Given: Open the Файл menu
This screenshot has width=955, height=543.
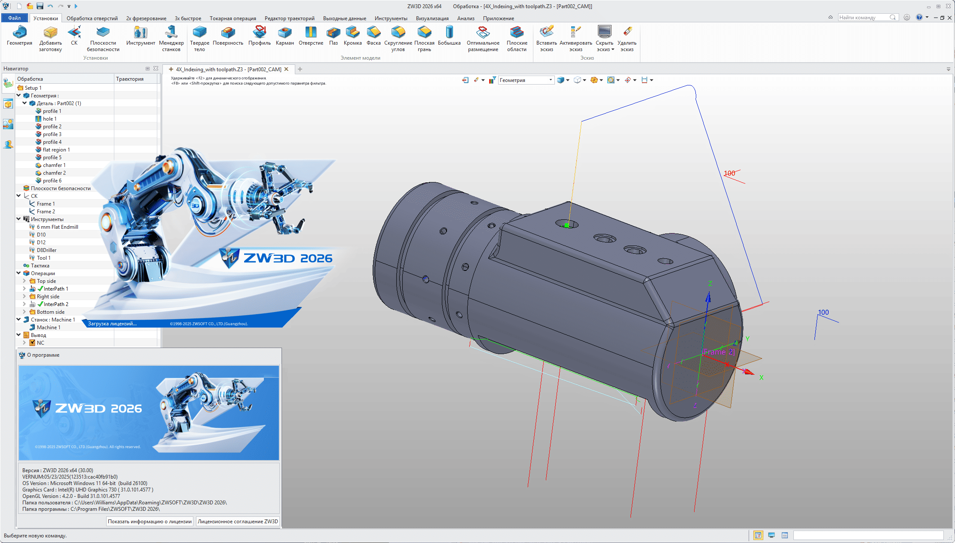Looking at the screenshot, I should 14,18.
